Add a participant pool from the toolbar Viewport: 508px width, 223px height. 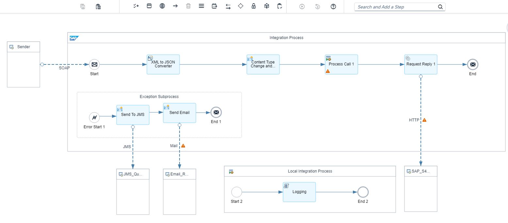[x=149, y=6]
